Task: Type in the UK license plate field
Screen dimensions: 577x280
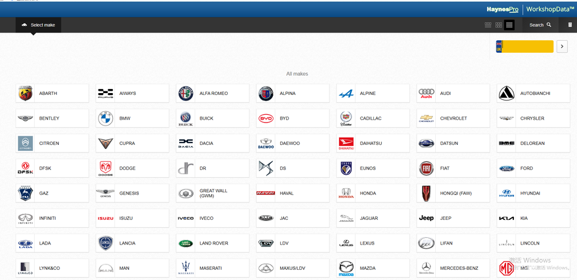Action: coord(527,46)
